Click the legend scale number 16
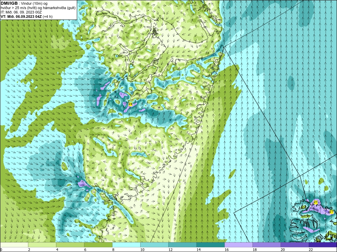This screenshot has height=252, width=337. pyautogui.click(x=226, y=250)
